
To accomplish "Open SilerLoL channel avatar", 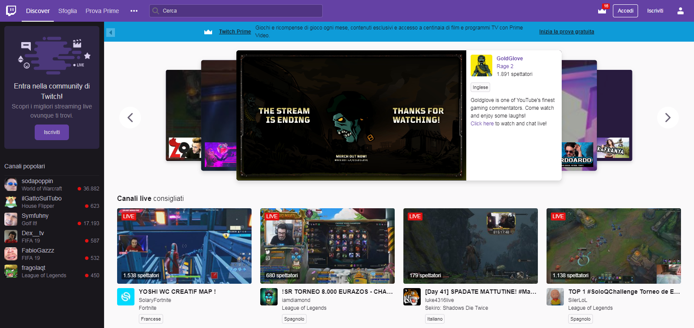I will [555, 297].
